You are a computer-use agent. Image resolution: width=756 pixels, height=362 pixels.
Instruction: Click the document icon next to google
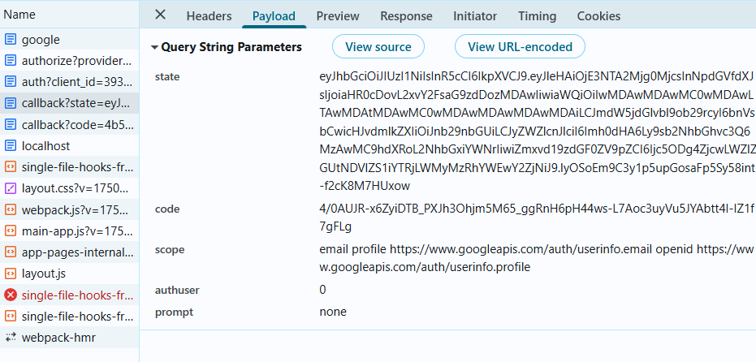(10, 40)
